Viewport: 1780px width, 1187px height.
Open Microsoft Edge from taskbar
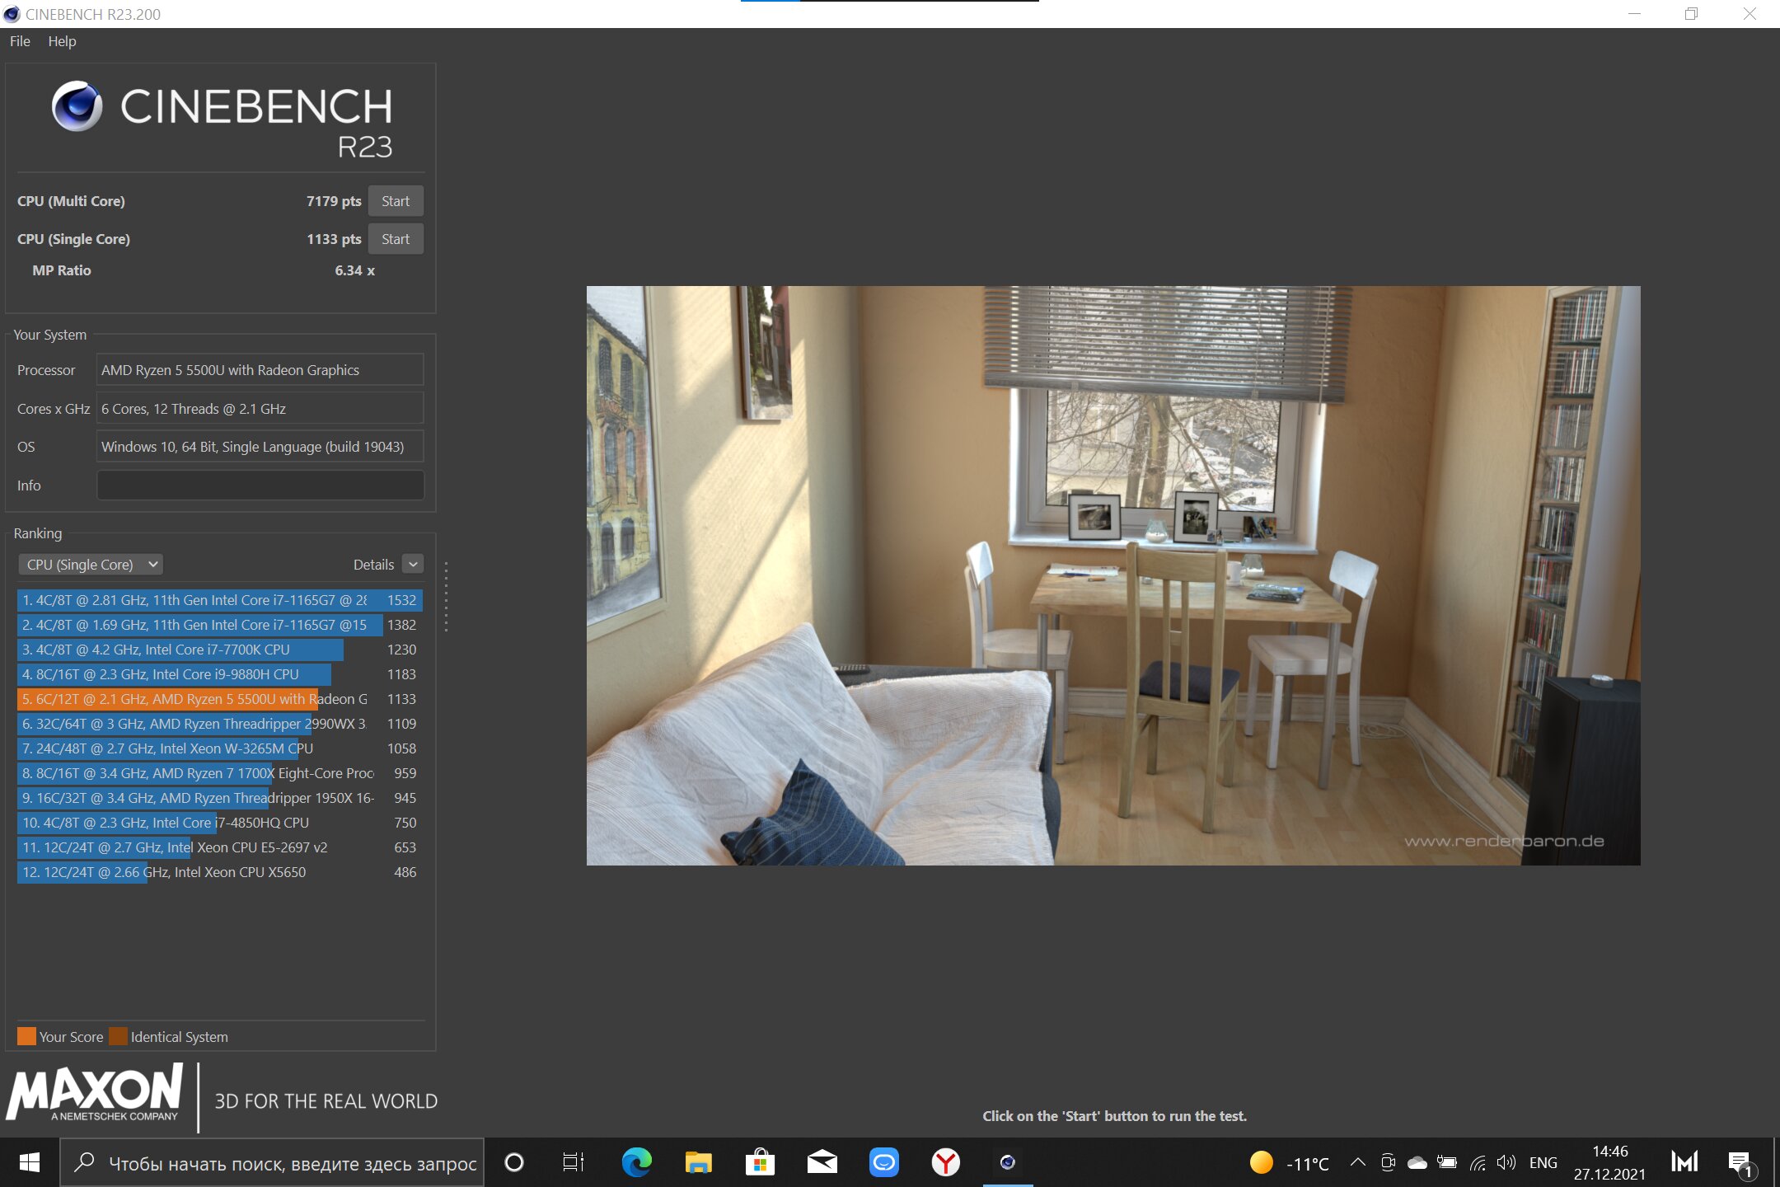[636, 1162]
